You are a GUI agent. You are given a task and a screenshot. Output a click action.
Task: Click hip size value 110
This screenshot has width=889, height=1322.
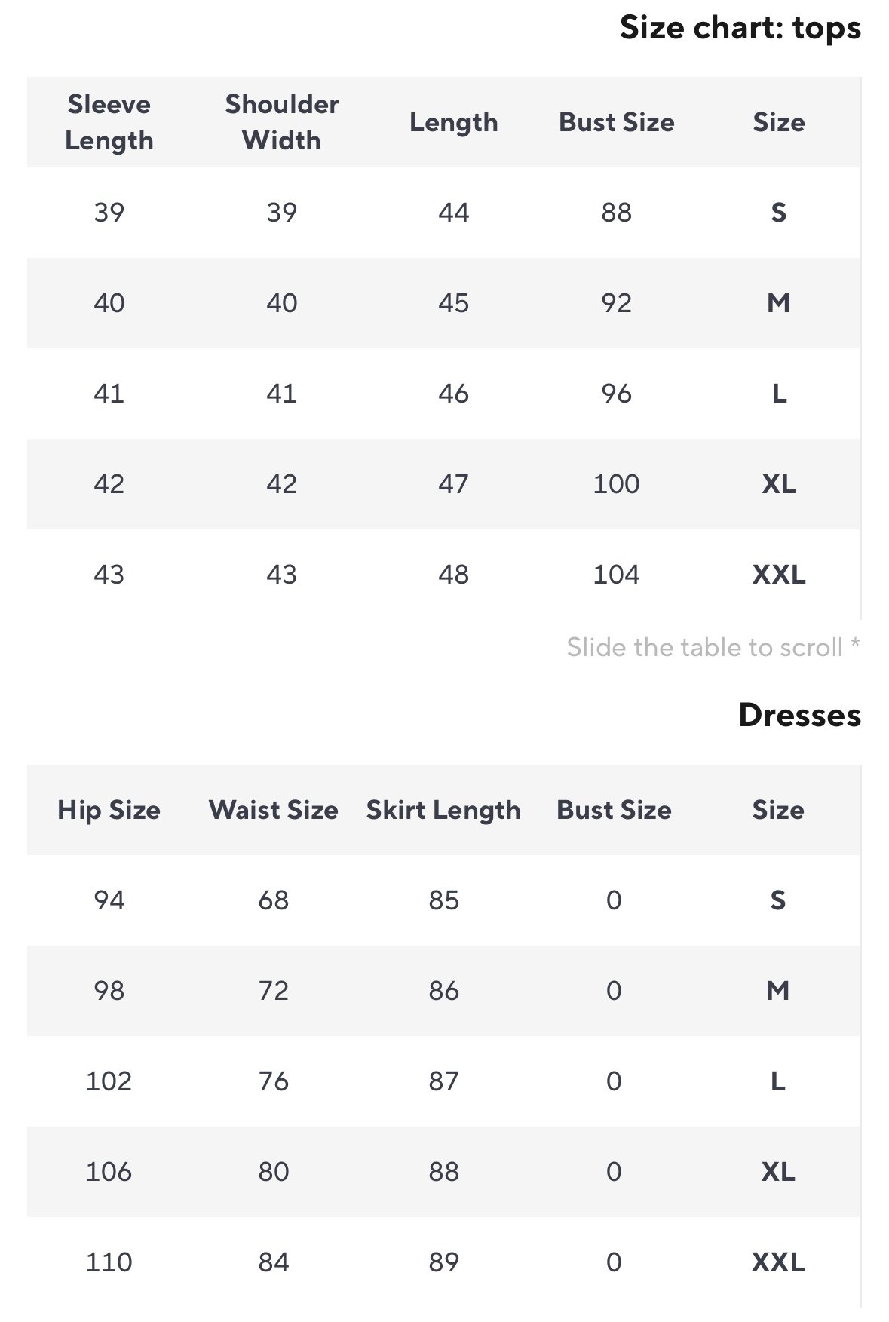[x=109, y=1262]
